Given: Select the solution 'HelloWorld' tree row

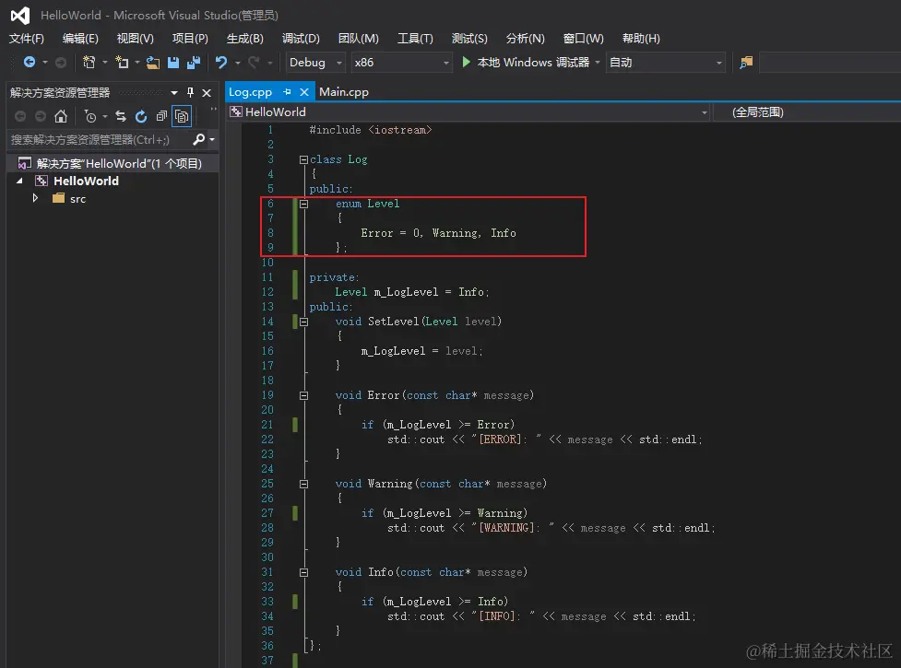Looking at the screenshot, I should coord(113,164).
